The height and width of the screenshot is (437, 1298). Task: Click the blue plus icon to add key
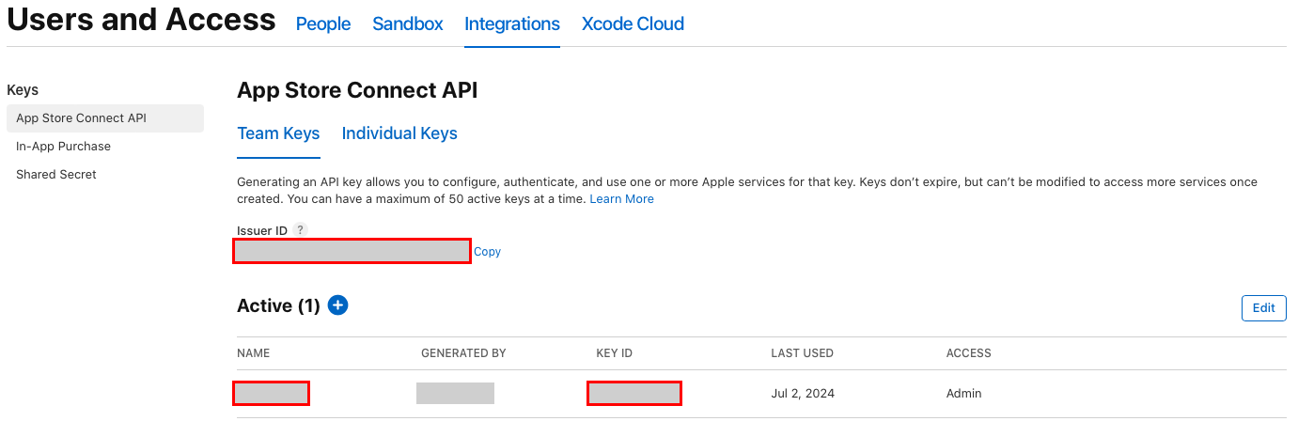(338, 305)
